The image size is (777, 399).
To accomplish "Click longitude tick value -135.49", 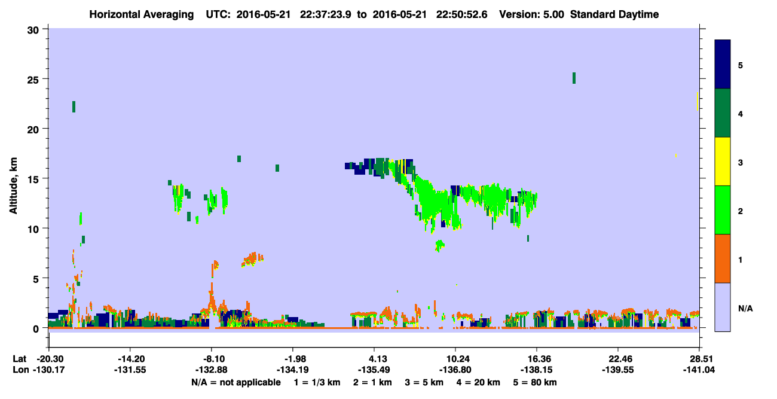I will click(x=374, y=370).
